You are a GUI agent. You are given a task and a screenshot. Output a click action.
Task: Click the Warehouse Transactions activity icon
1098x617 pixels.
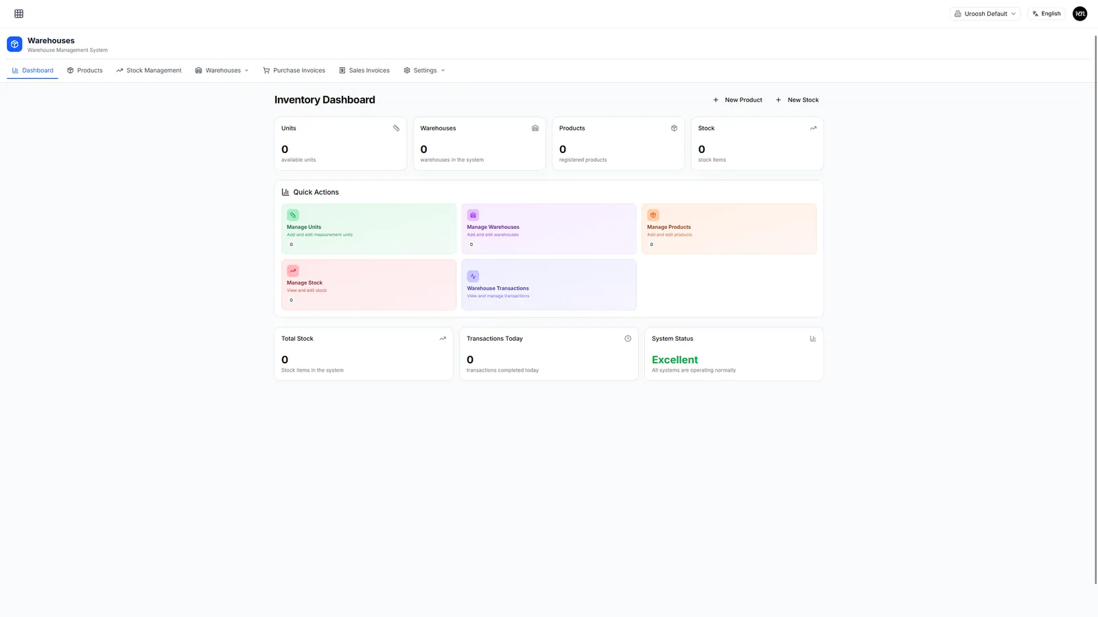point(473,276)
